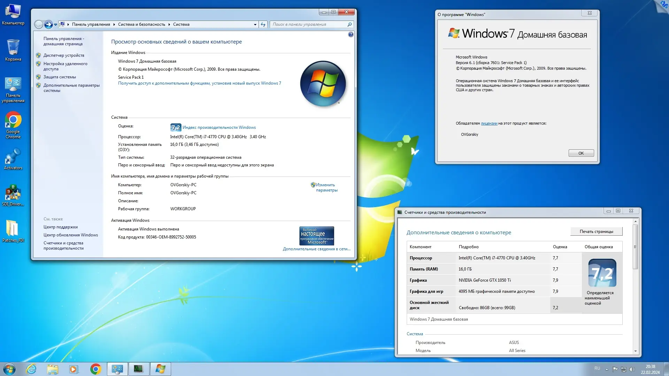
Task: Click the volume speaker tray icon
Action: [632, 369]
